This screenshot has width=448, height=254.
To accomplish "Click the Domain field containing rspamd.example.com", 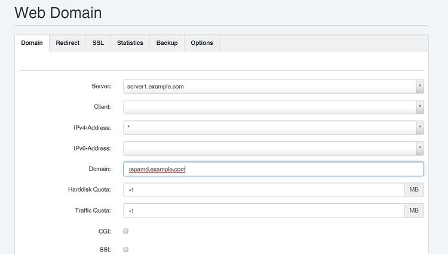I will coord(274,169).
